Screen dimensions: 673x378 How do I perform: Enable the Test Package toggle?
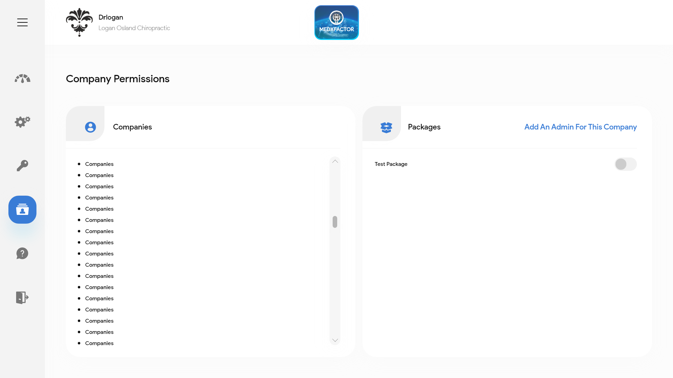tap(626, 164)
